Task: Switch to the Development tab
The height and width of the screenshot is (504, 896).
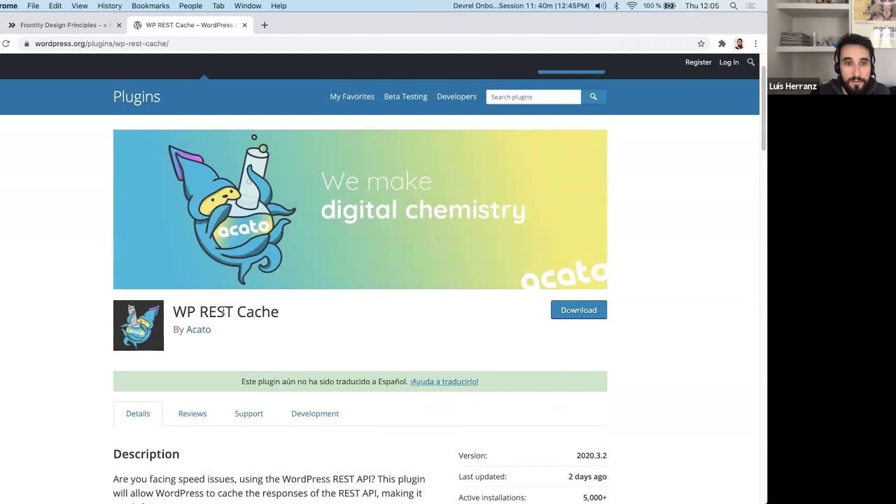Action: 315,414
